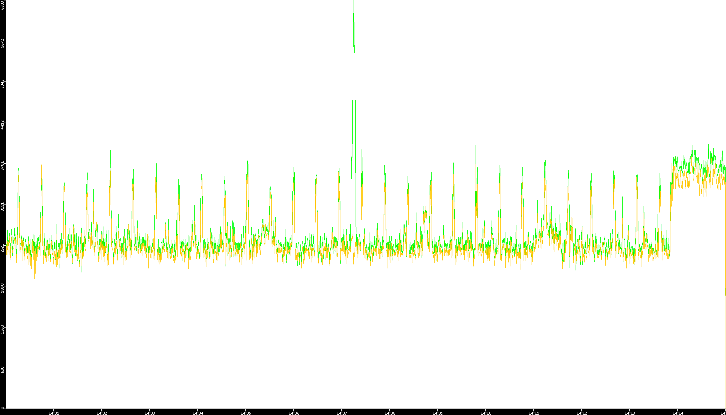Click the 3781 y-axis label
The image size is (726, 415).
(x=2, y=166)
